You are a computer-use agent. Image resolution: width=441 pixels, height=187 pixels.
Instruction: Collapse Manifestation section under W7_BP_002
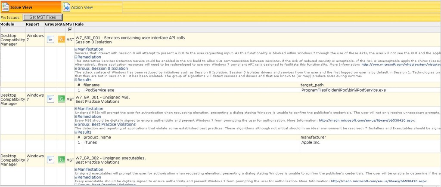pyautogui.click(x=76, y=169)
